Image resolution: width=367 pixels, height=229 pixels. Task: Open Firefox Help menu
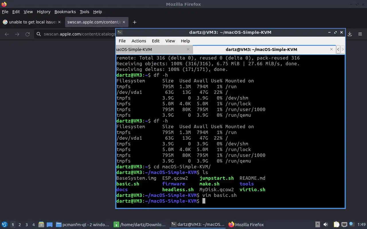click(97, 12)
